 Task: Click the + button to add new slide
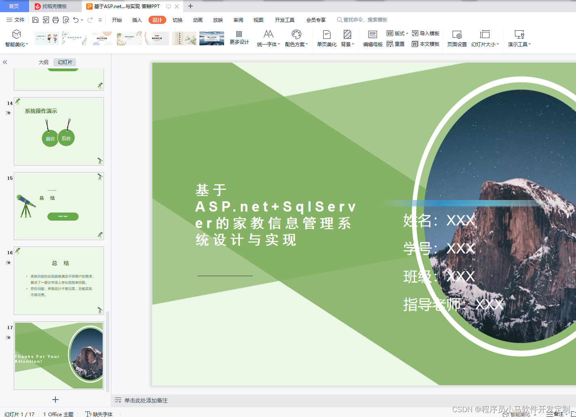tap(55, 400)
